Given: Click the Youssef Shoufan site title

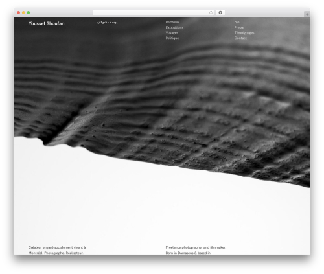Looking at the screenshot, I should click(47, 23).
